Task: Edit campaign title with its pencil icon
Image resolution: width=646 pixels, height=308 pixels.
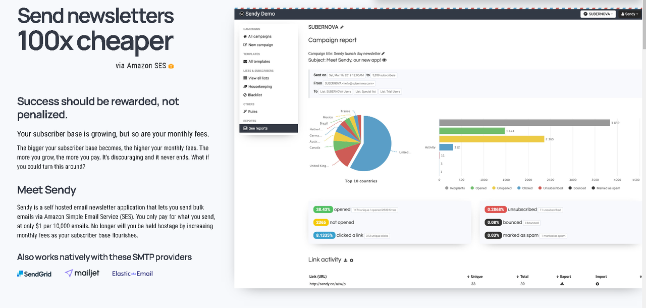Action: tap(383, 53)
